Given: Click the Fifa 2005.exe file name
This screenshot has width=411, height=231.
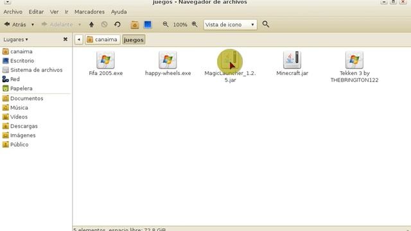Looking at the screenshot, I should (x=105, y=73).
